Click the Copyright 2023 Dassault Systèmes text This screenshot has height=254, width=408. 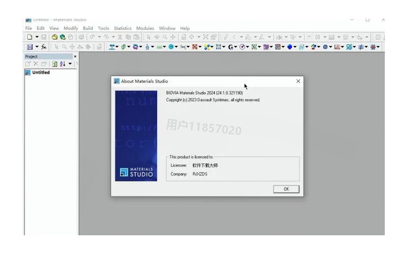pyautogui.click(x=213, y=100)
